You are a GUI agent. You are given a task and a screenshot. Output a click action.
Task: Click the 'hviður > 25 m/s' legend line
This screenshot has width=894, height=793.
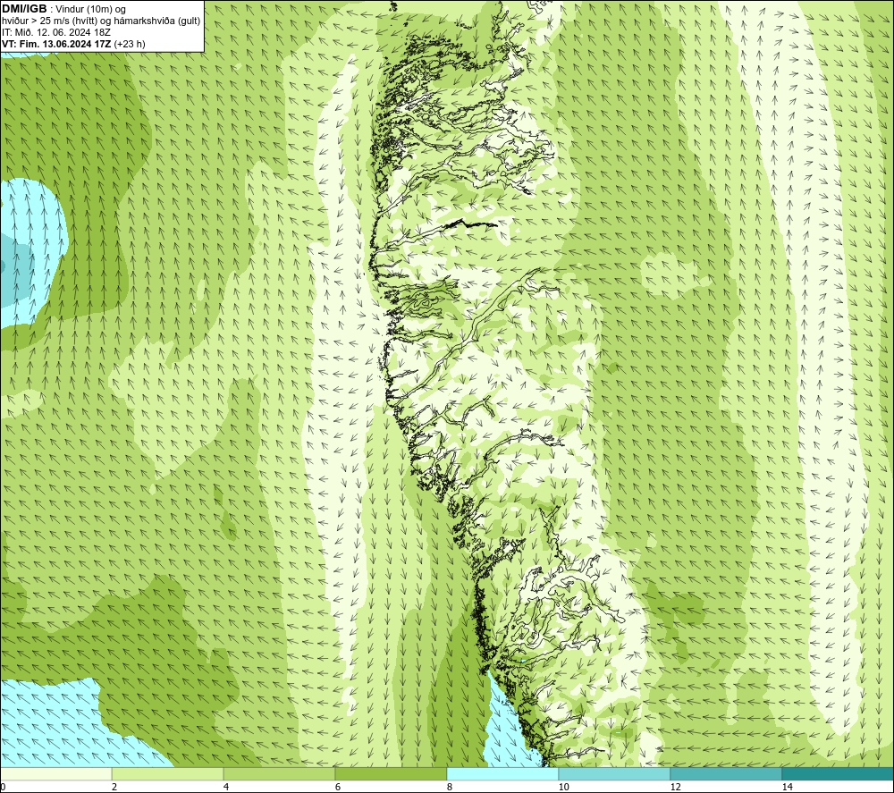pyautogui.click(x=101, y=21)
